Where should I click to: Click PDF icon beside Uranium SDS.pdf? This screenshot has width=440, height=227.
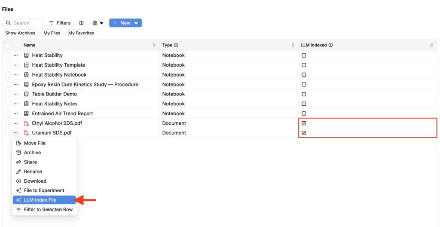(26, 133)
